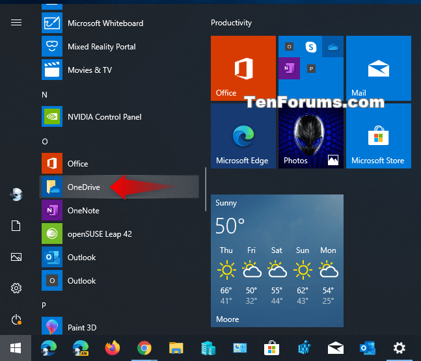
Task: Open the Power options button
Action: 16,319
